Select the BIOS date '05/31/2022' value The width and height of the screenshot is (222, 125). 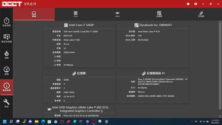coord(143,40)
